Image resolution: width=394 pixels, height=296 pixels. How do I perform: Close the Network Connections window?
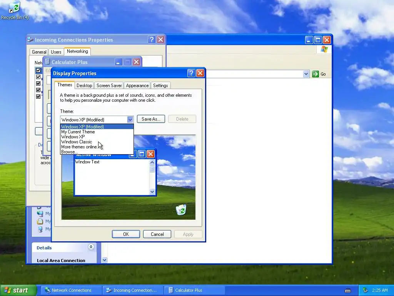pos(327,40)
